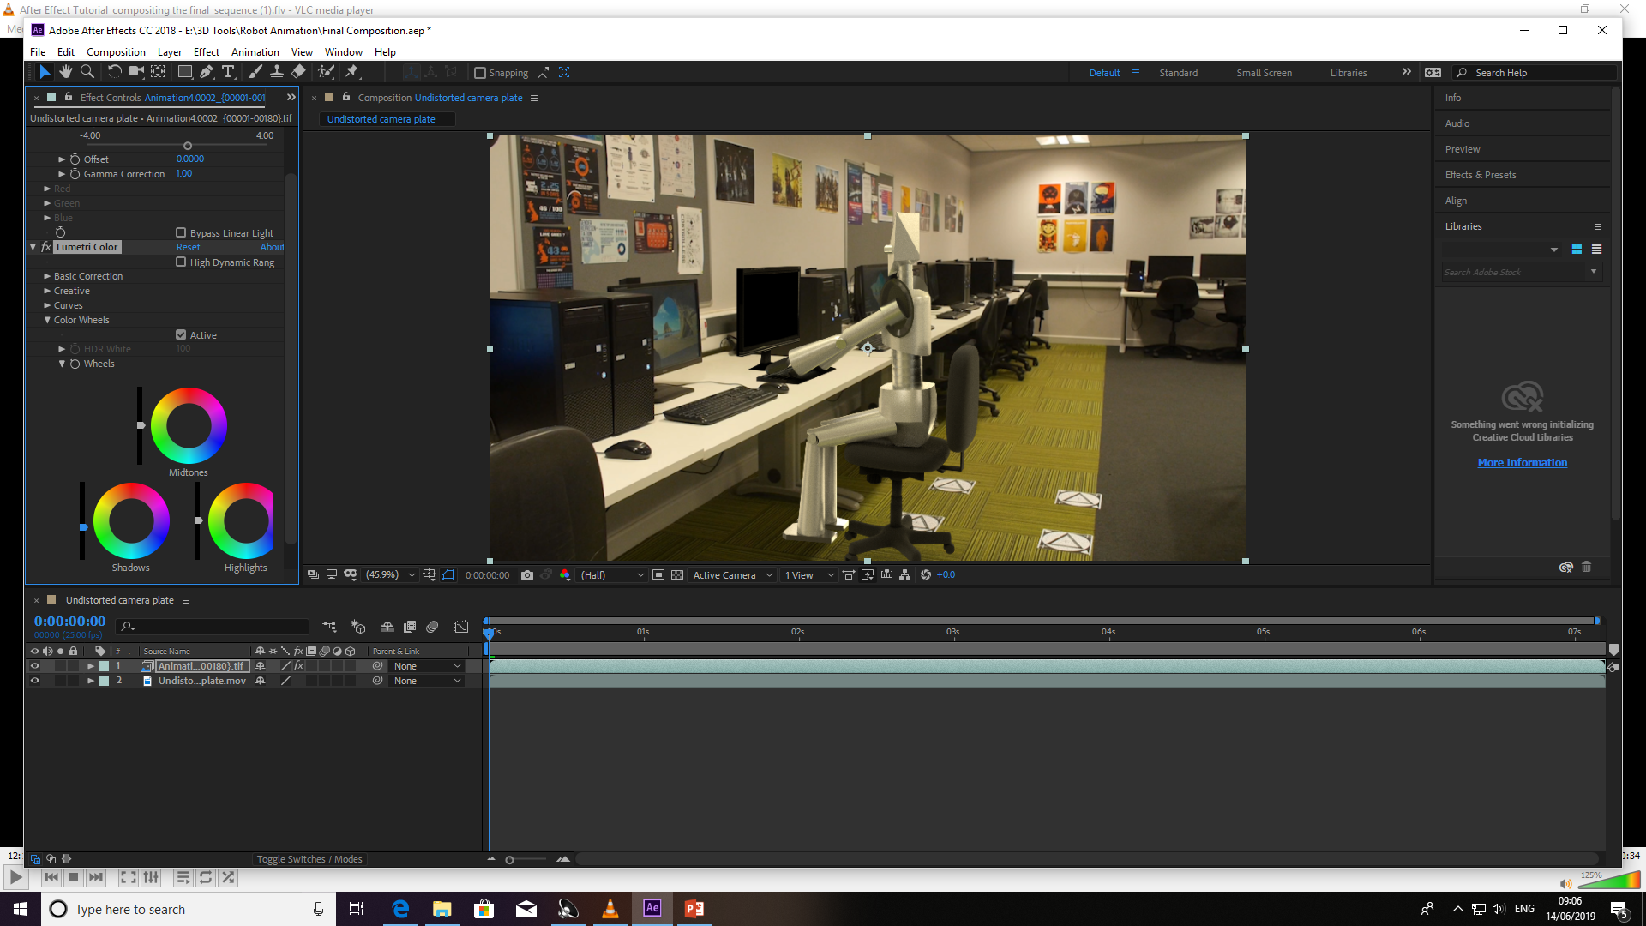Open the Effects & Presets panel
Viewport: 1646px width, 926px height.
coord(1481,175)
